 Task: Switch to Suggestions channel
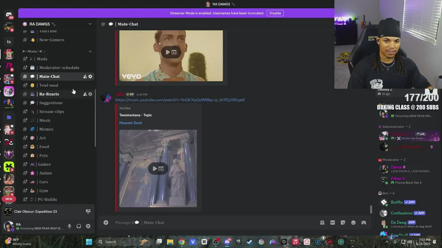tap(57, 103)
